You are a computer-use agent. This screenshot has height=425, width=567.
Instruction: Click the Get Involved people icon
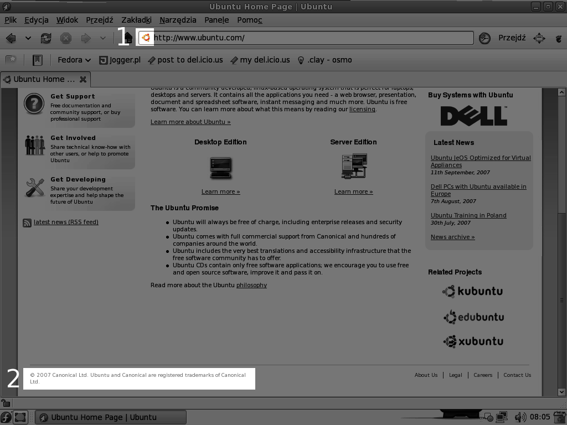click(35, 146)
